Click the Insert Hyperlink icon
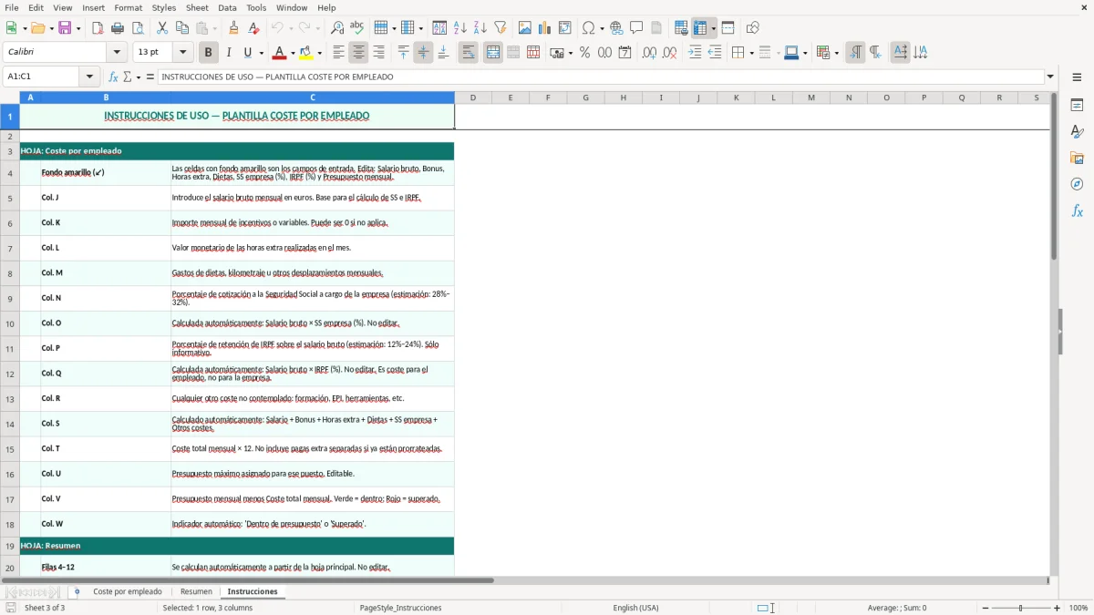Screen dimensions: 1094x615 [617, 28]
